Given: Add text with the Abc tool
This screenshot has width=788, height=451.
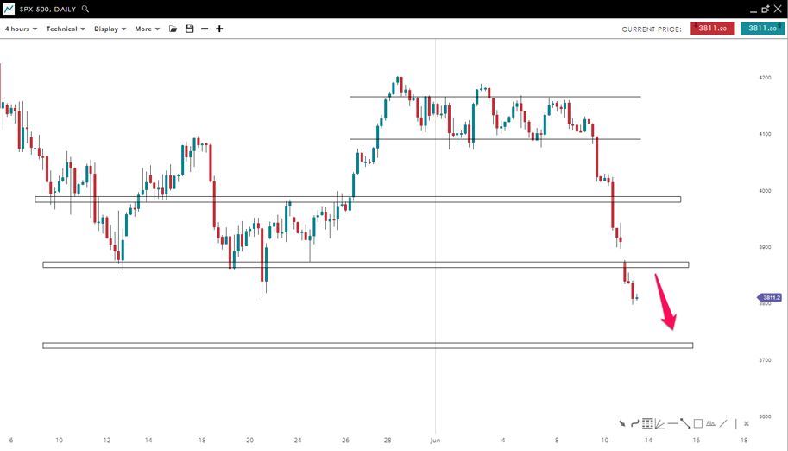Looking at the screenshot, I should coord(710,423).
